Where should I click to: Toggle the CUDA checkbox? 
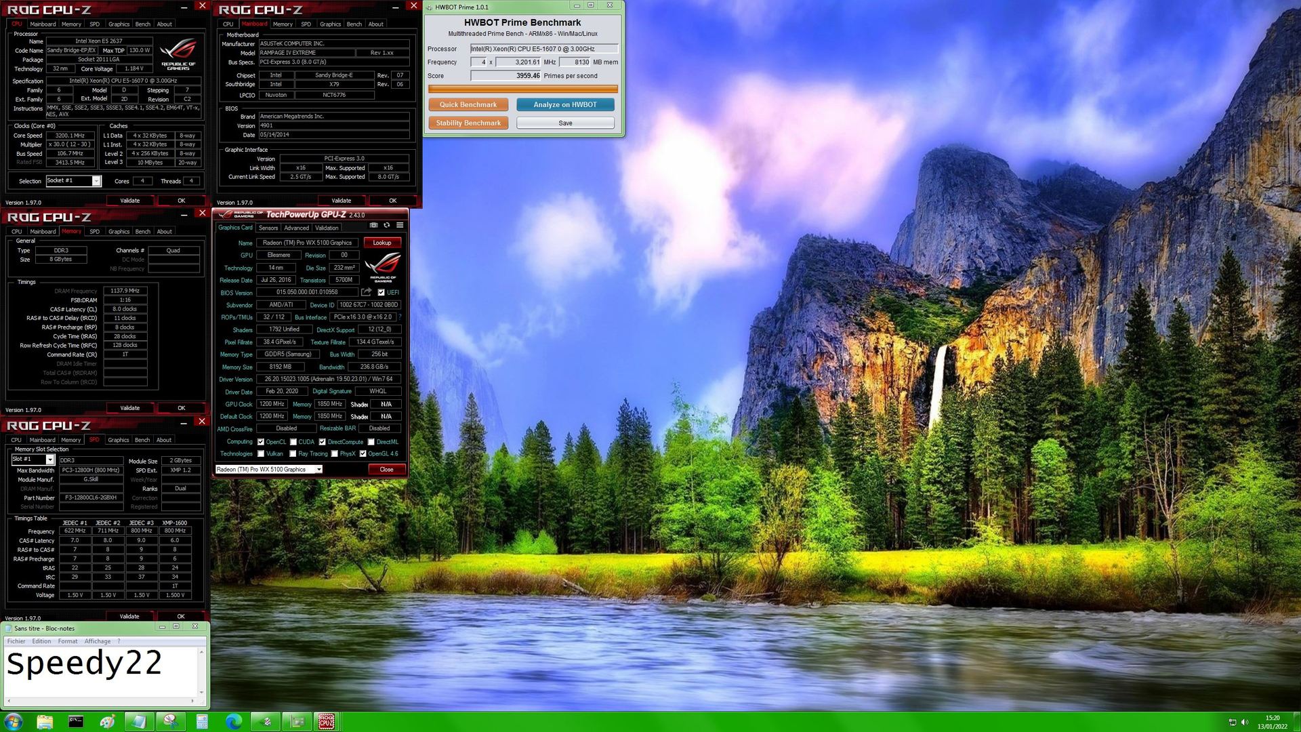(x=293, y=442)
